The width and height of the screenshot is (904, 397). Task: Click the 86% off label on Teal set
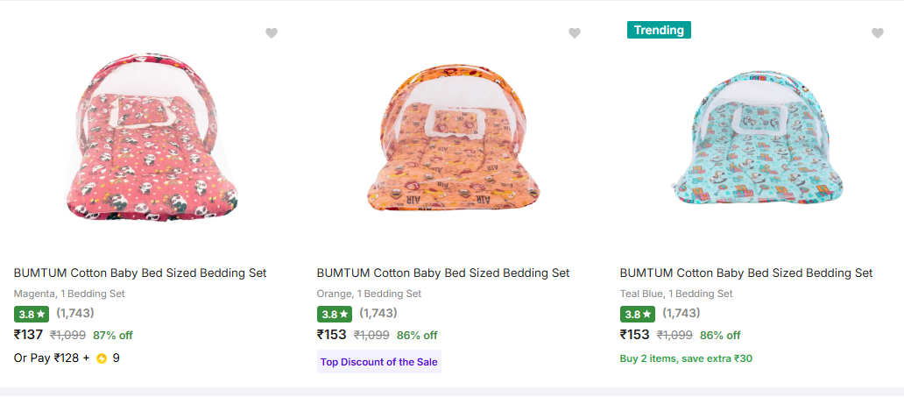720,336
